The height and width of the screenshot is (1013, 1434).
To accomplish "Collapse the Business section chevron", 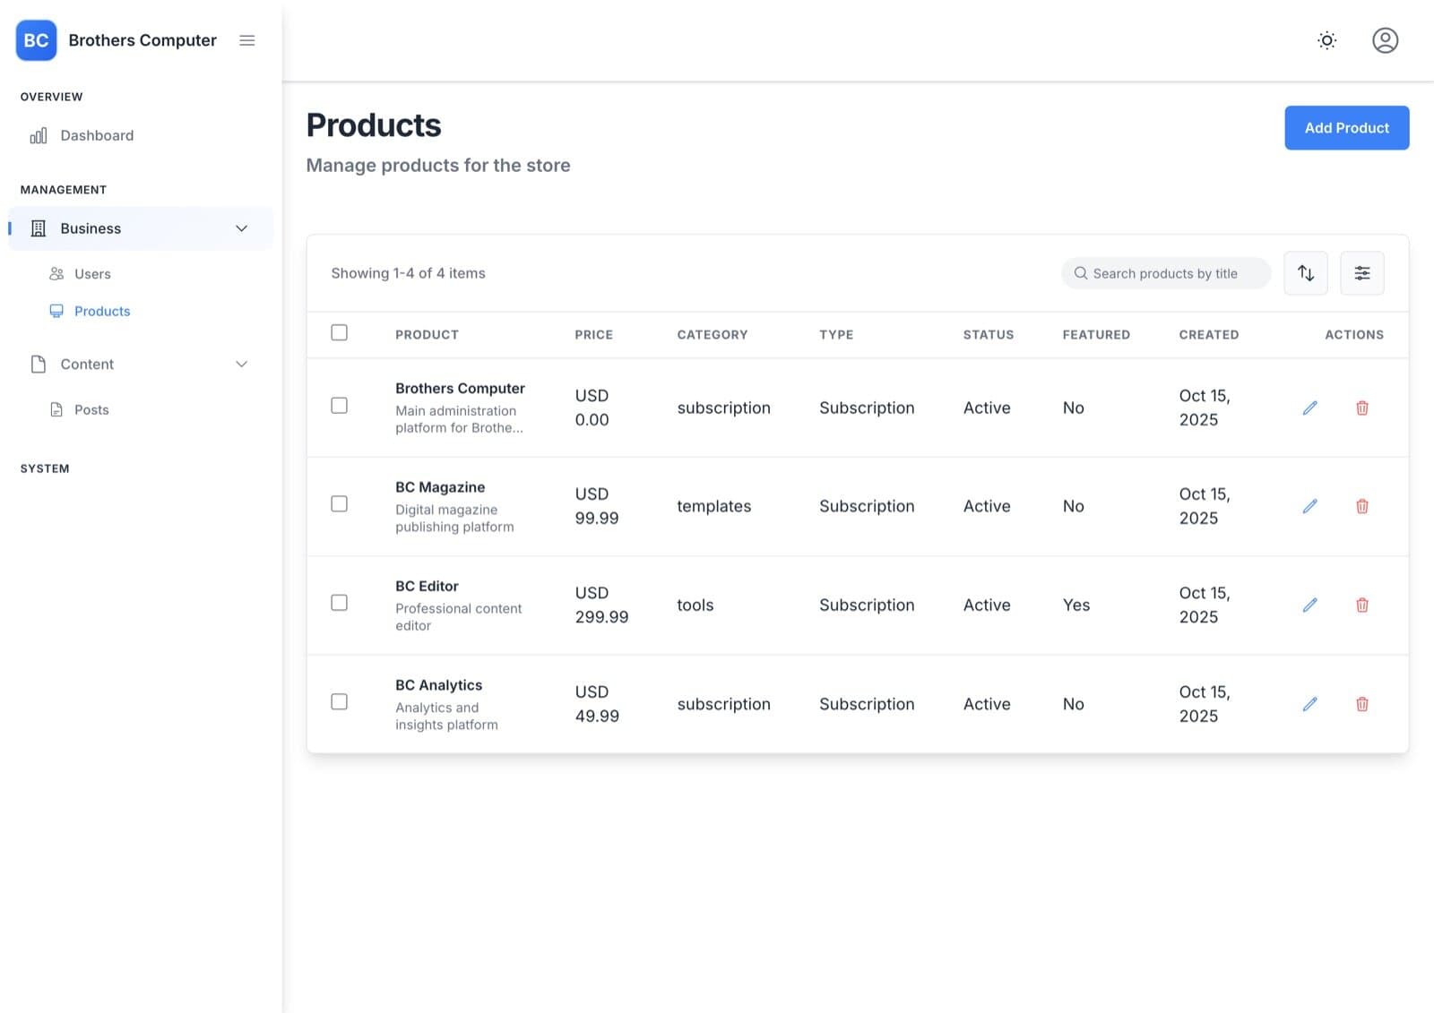I will click(241, 228).
